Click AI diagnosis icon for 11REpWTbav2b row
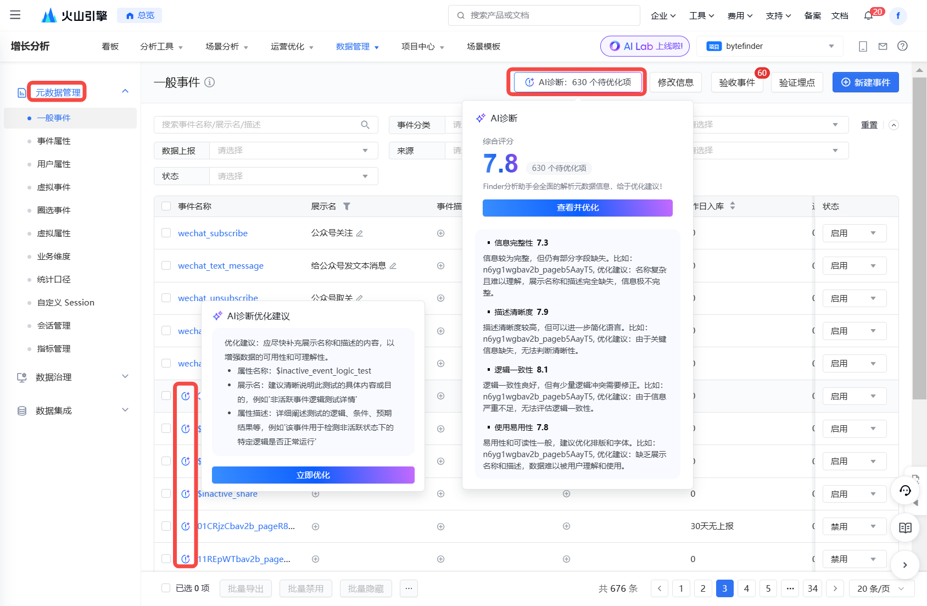This screenshot has width=927, height=606. tap(186, 559)
